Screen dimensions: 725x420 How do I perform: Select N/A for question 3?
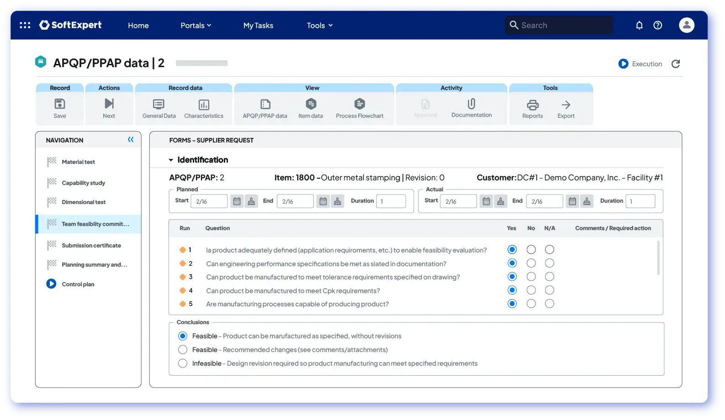coord(550,277)
